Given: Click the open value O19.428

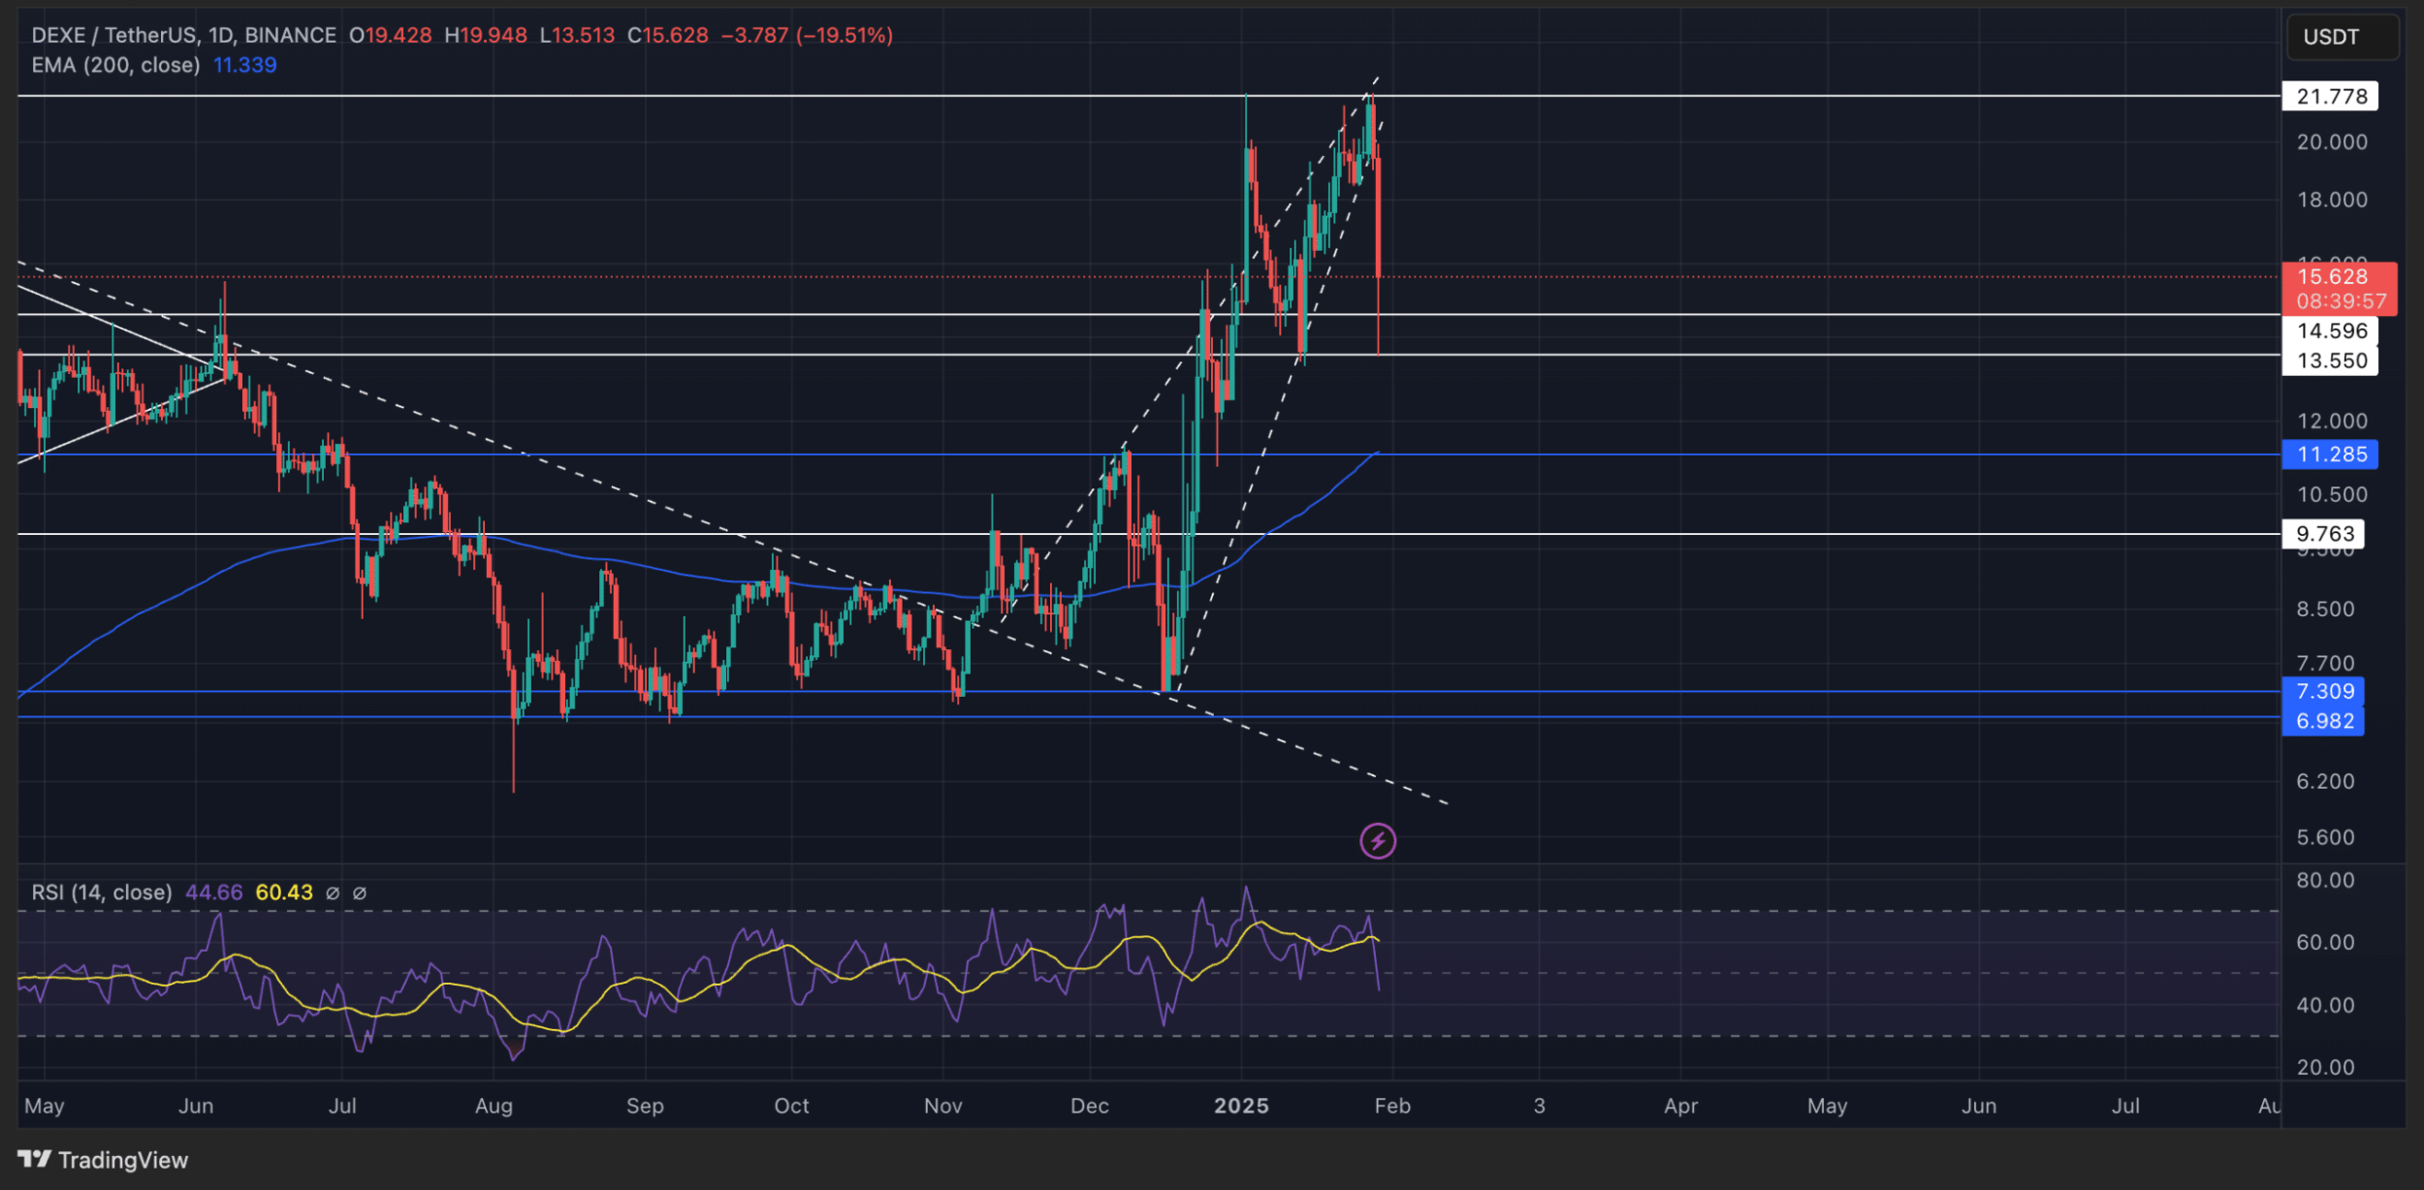Looking at the screenshot, I should (x=390, y=35).
